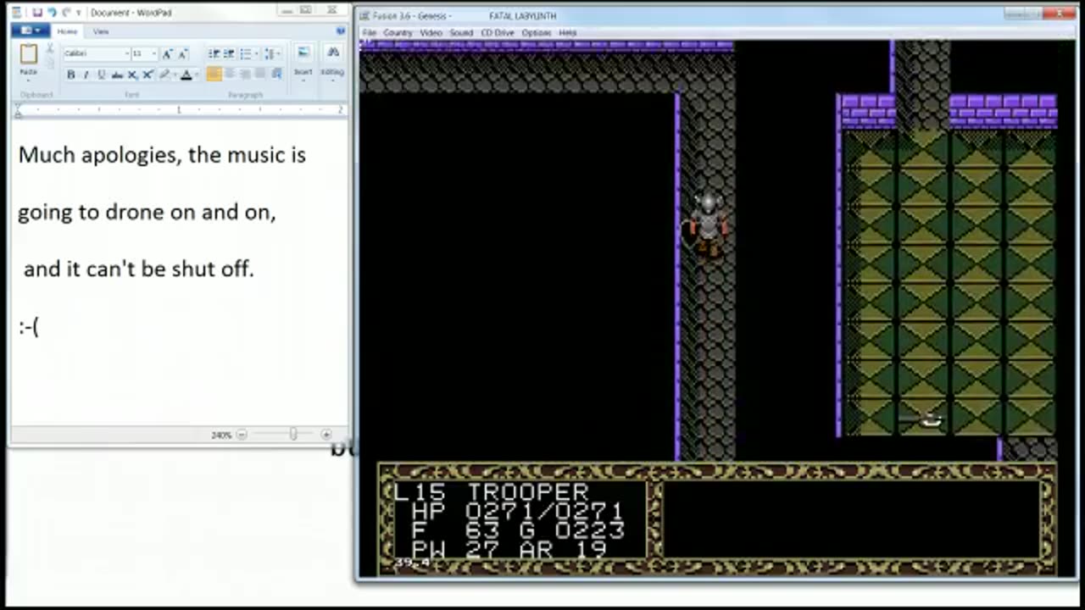Apply subscript formatting in WordPad
1085x610 pixels.
pyautogui.click(x=132, y=75)
